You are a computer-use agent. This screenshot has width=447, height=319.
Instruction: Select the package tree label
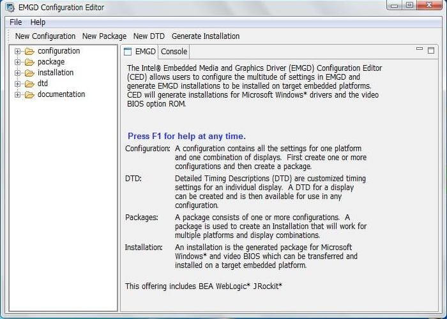[51, 62]
